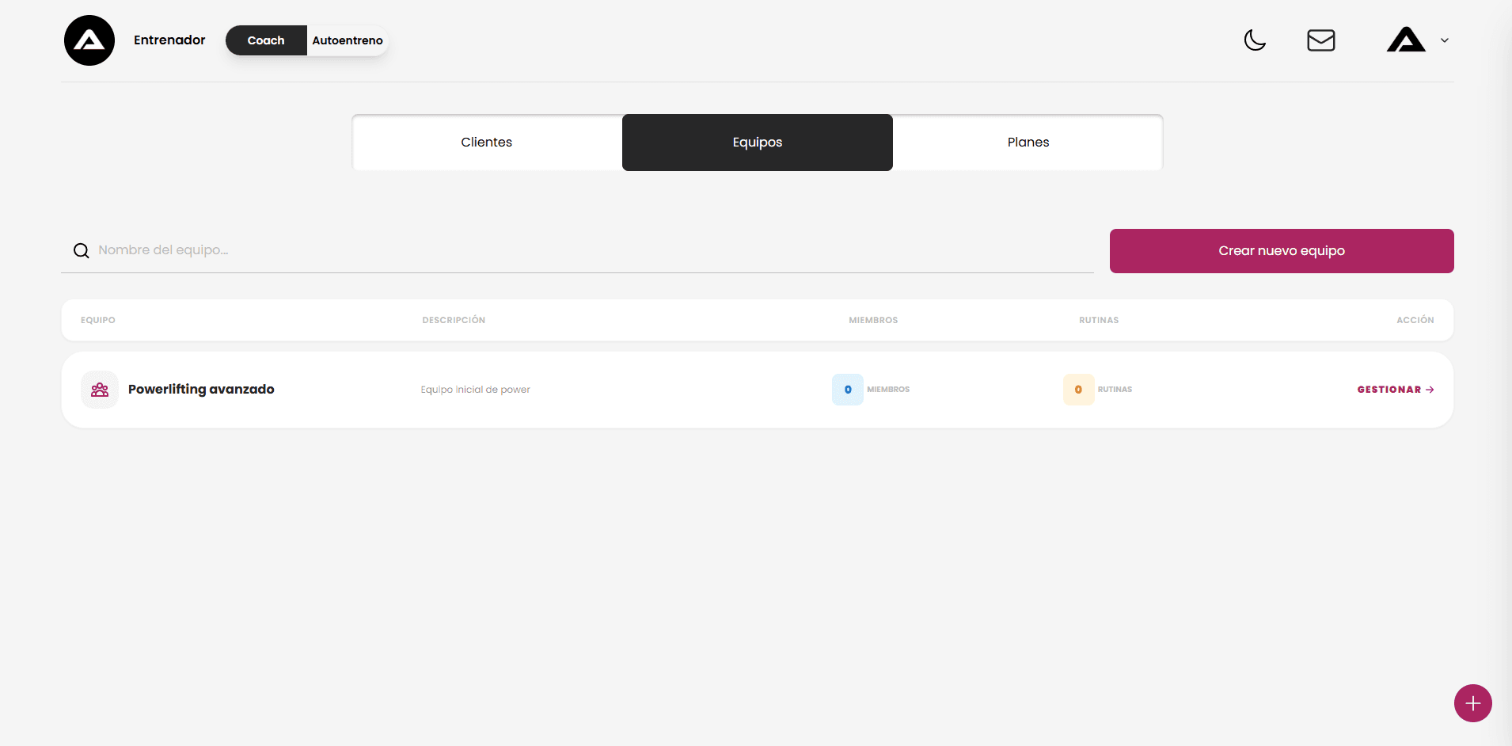Click the search magnifier icon
Screen dimensions: 1512x746
[x=82, y=251]
